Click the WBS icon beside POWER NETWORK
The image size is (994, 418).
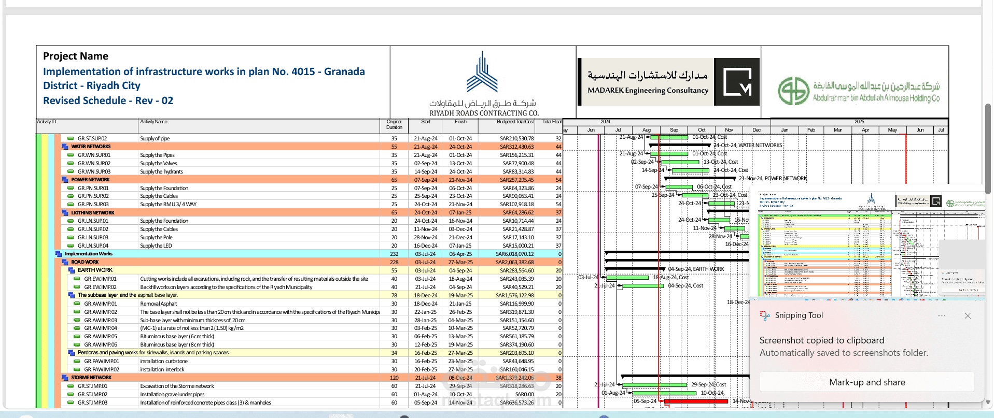click(65, 180)
